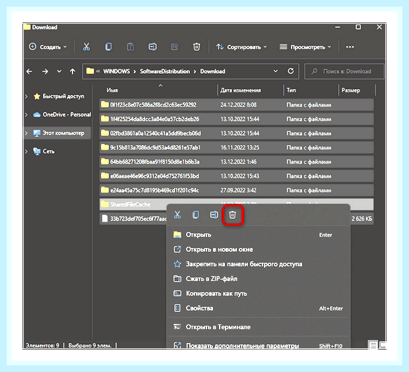This screenshot has height=372, width=409.
Task: Expand Этот компьютер in navigation pane
Action: tap(26, 133)
